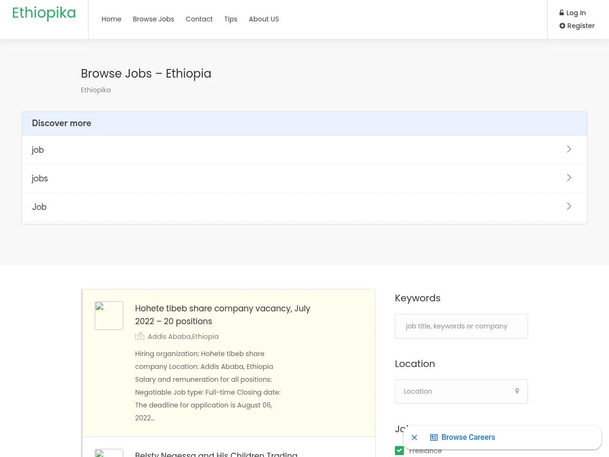Click the Ethiopika site logo
Viewport: 609px width, 457px height.
pos(44,13)
